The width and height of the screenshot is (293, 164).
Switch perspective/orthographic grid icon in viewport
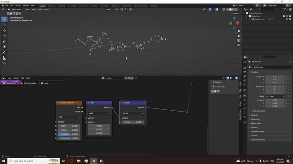(239, 45)
